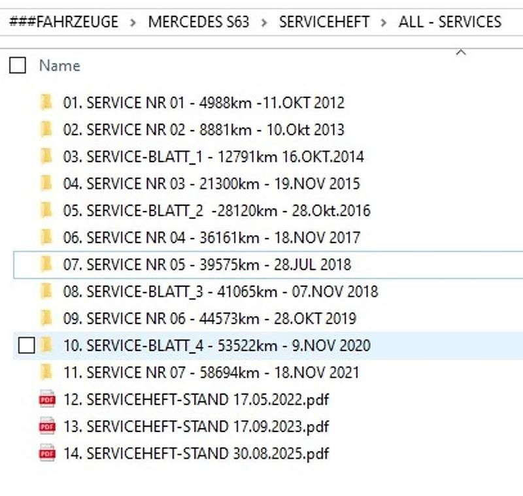523x496 pixels.
Task: Select '12. SERVICEHEFT-STAND 17.05.2022.pdf'
Action: tap(196, 399)
